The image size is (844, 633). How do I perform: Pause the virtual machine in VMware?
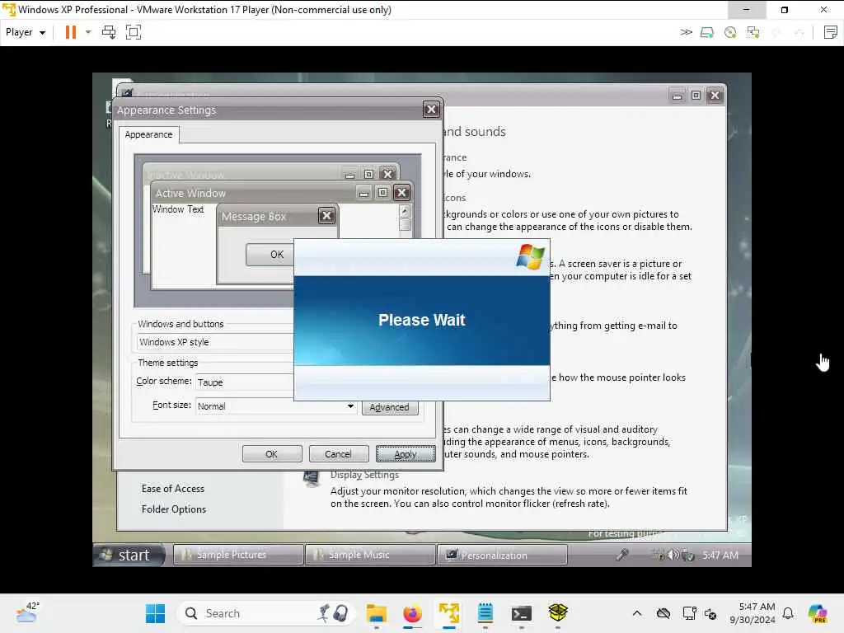point(71,32)
